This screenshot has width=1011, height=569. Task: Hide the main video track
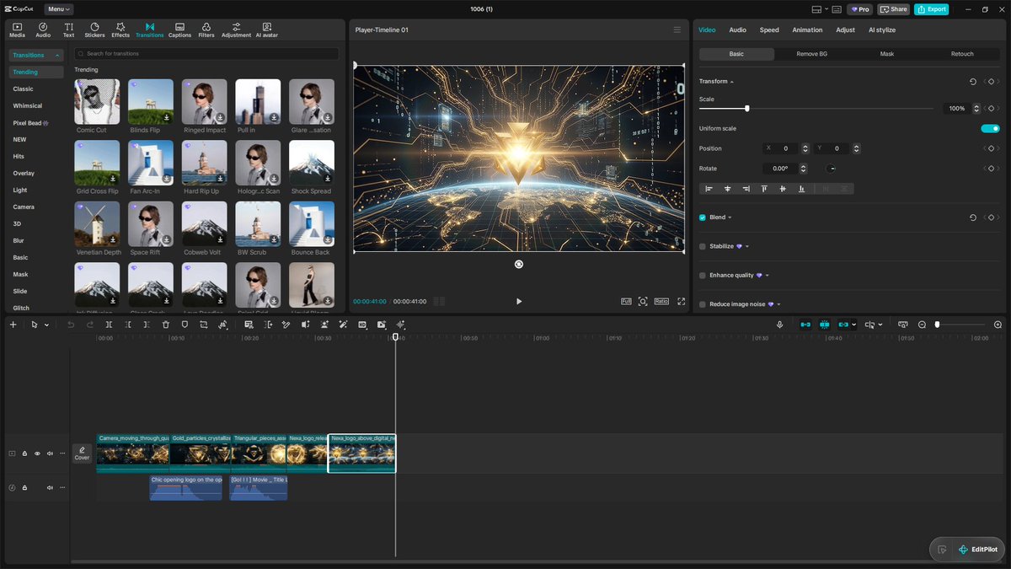pyautogui.click(x=37, y=454)
